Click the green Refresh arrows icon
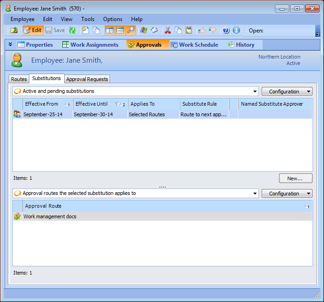Viewport: 324px width, 302px height. pos(72,30)
